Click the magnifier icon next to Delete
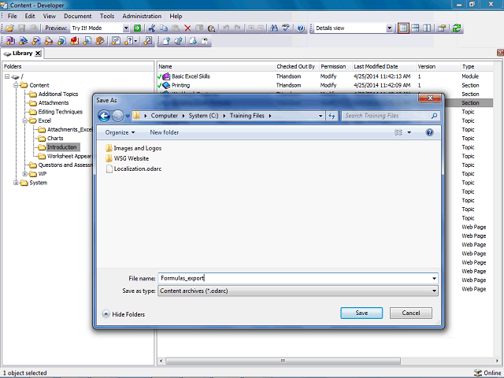 pyautogui.click(x=211, y=28)
